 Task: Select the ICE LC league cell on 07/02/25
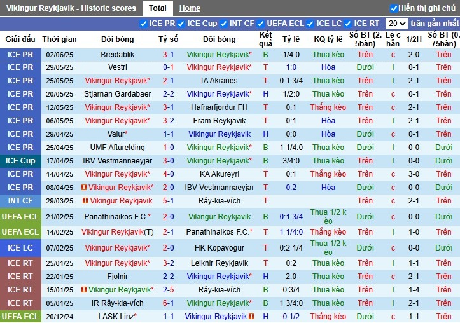pos(20,248)
